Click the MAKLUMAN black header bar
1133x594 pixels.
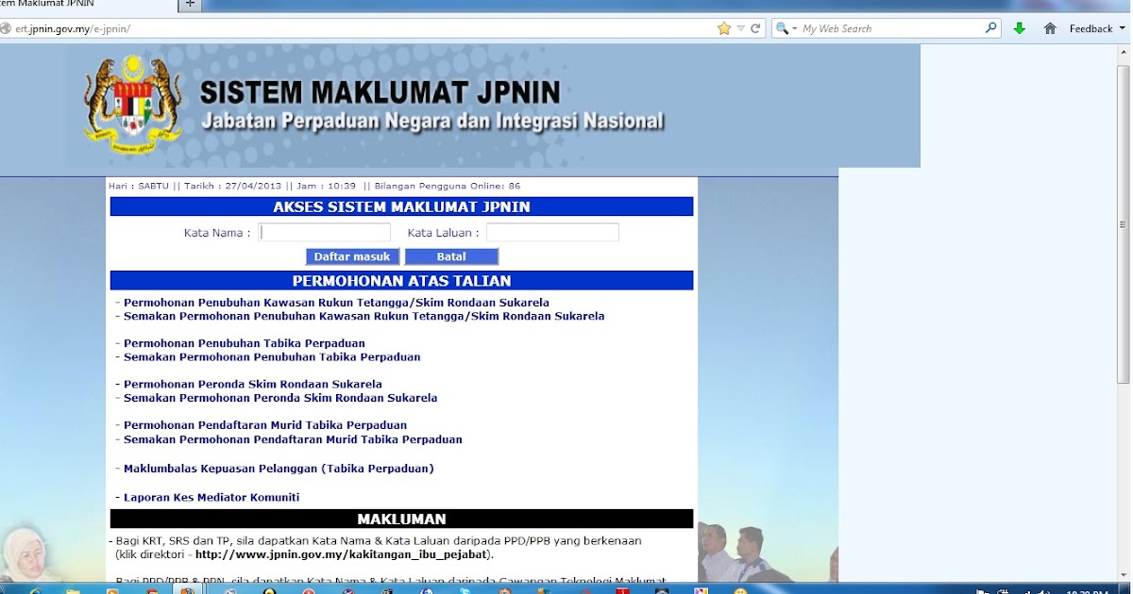[401, 519]
